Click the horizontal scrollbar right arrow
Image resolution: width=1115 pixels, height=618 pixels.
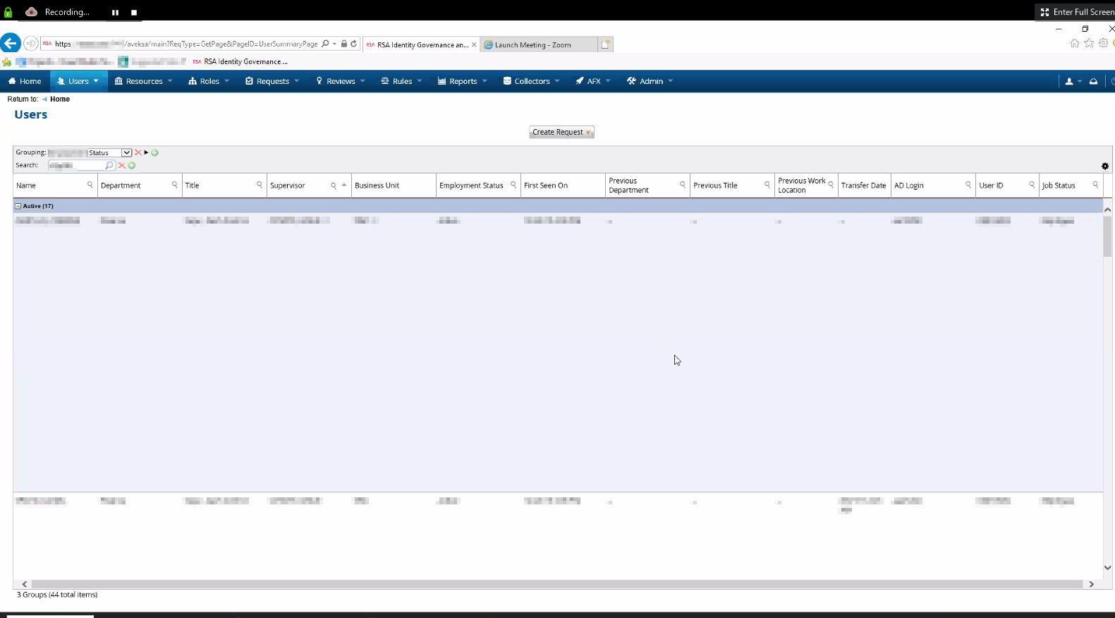click(1091, 584)
